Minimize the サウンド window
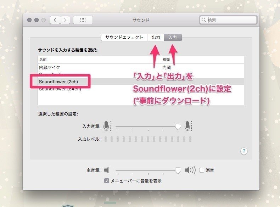Image resolution: width=280 pixels, height=207 pixels. (37, 20)
